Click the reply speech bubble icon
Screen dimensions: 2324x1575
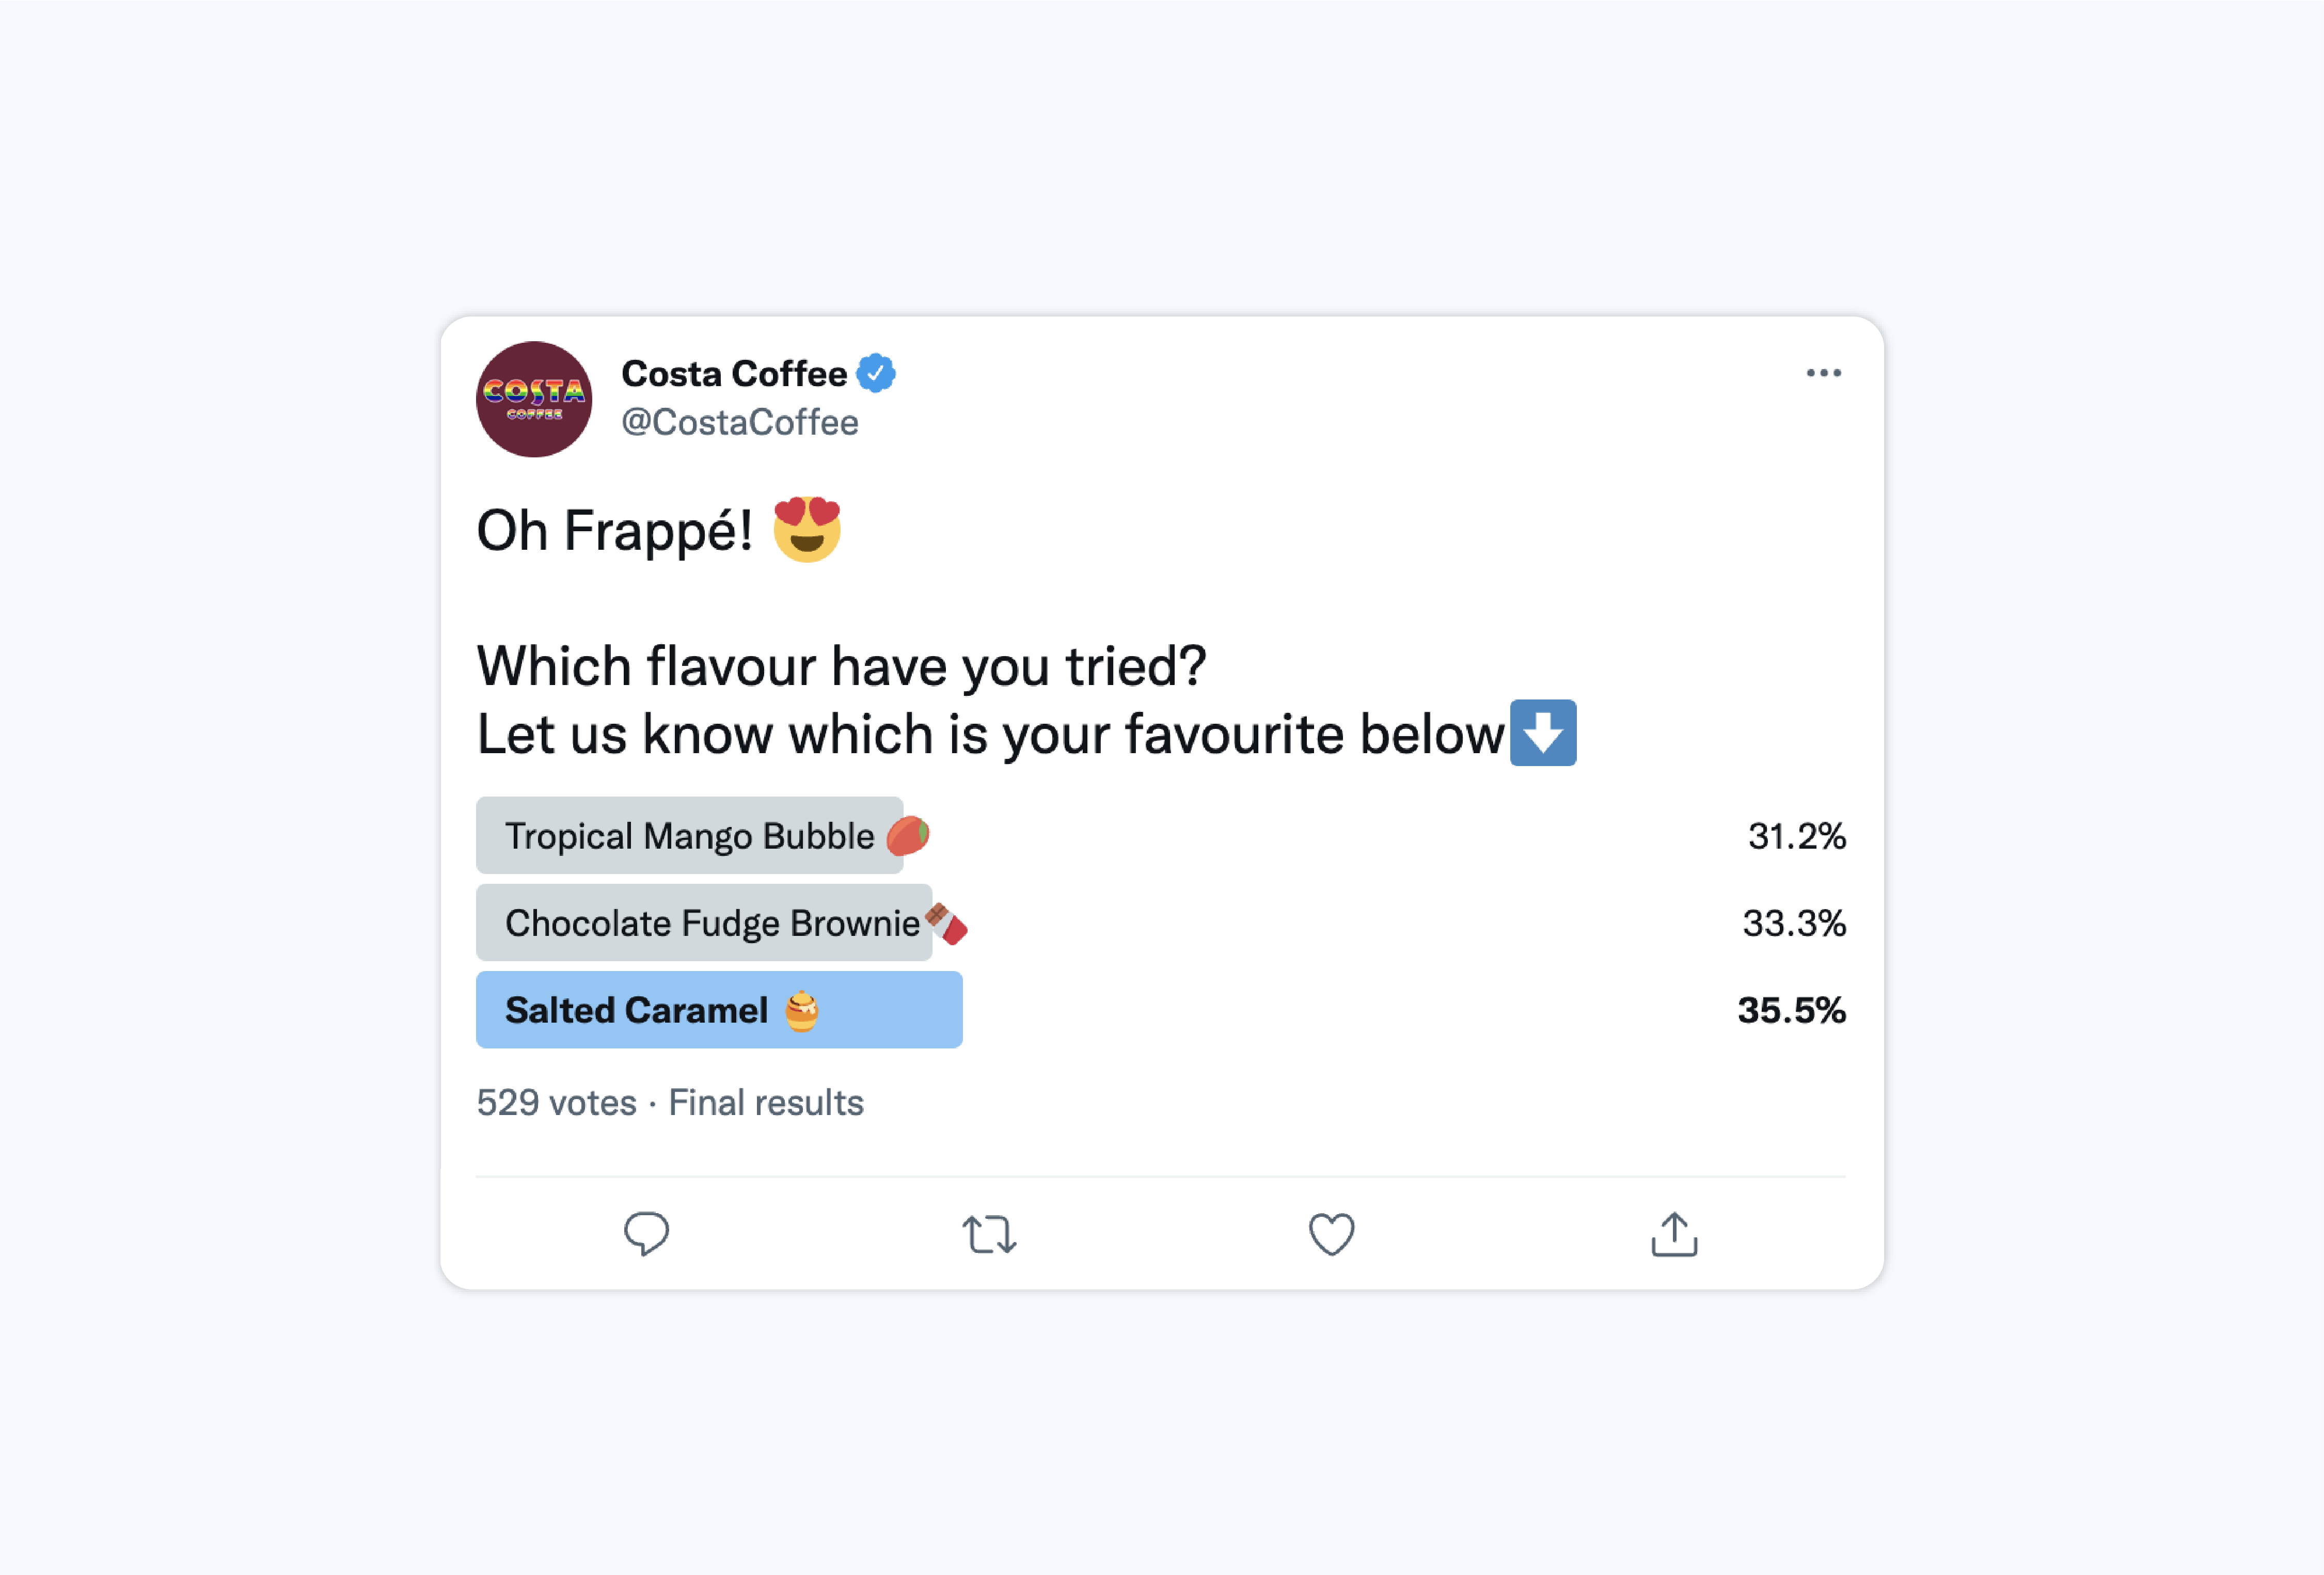646,1233
